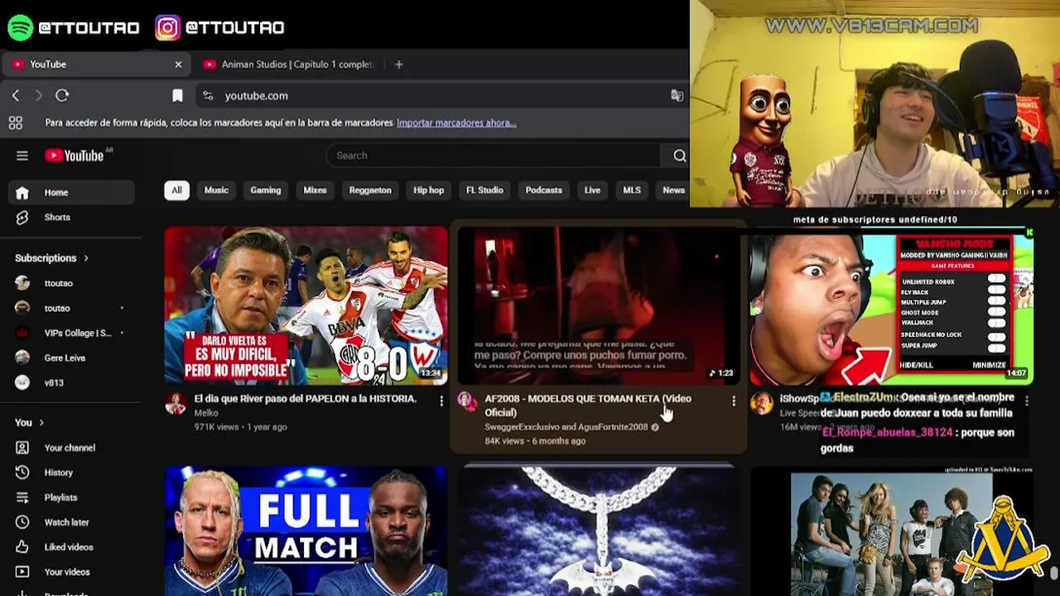Select the News filter chip

pos(673,190)
